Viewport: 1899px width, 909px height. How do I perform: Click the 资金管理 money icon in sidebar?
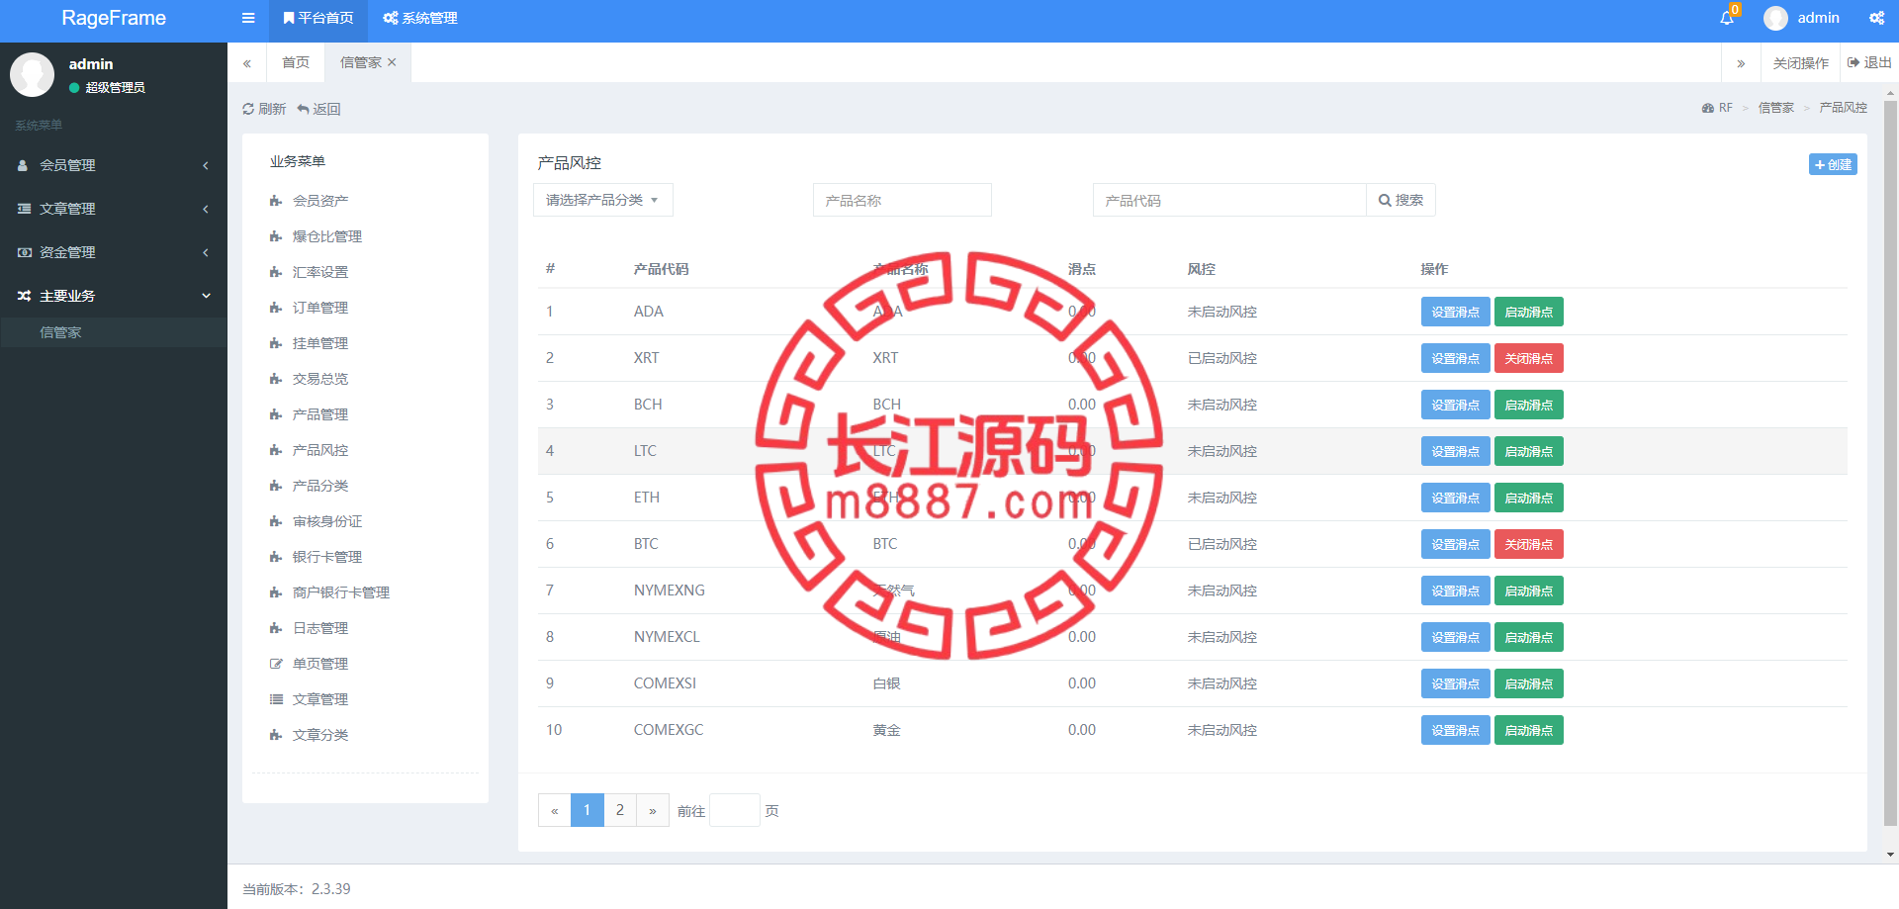(24, 252)
